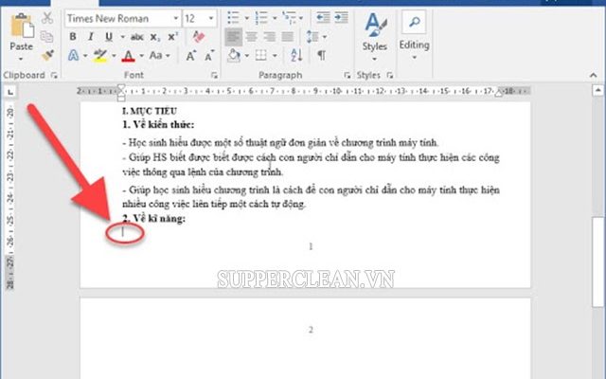Image resolution: width=606 pixels, height=379 pixels.
Task: Collapse the ribbon with chevron
Action: point(594,76)
